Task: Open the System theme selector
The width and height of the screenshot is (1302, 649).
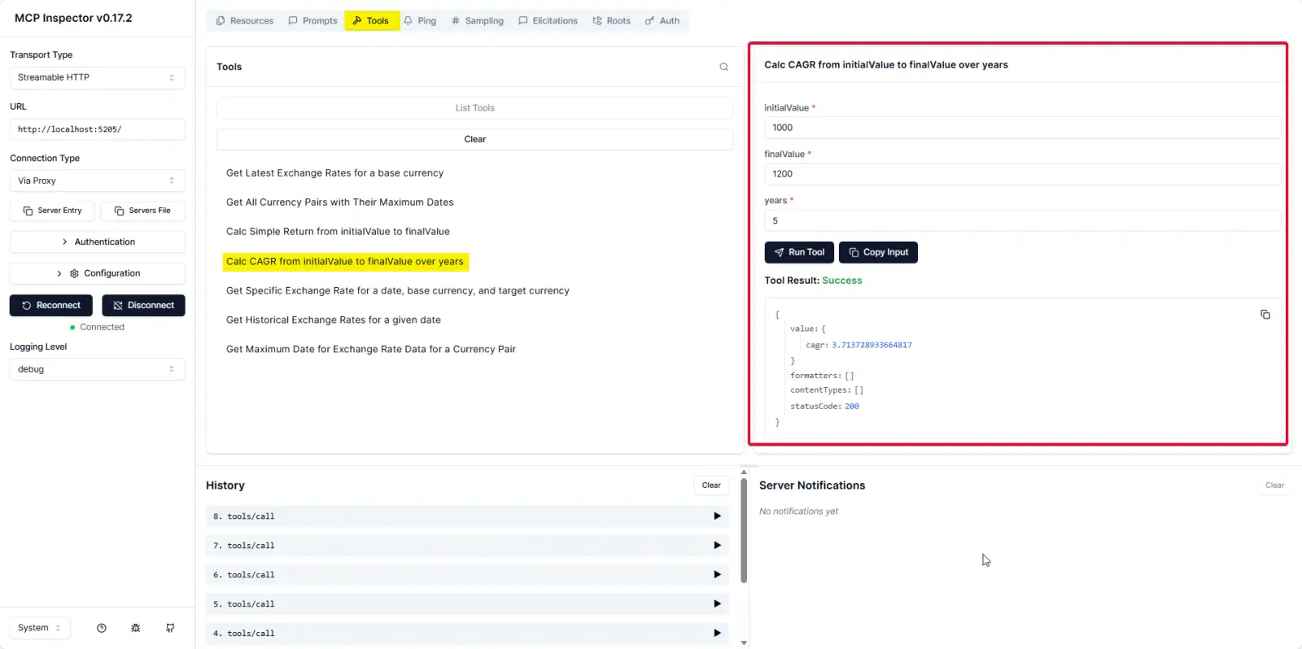Action: [39, 628]
